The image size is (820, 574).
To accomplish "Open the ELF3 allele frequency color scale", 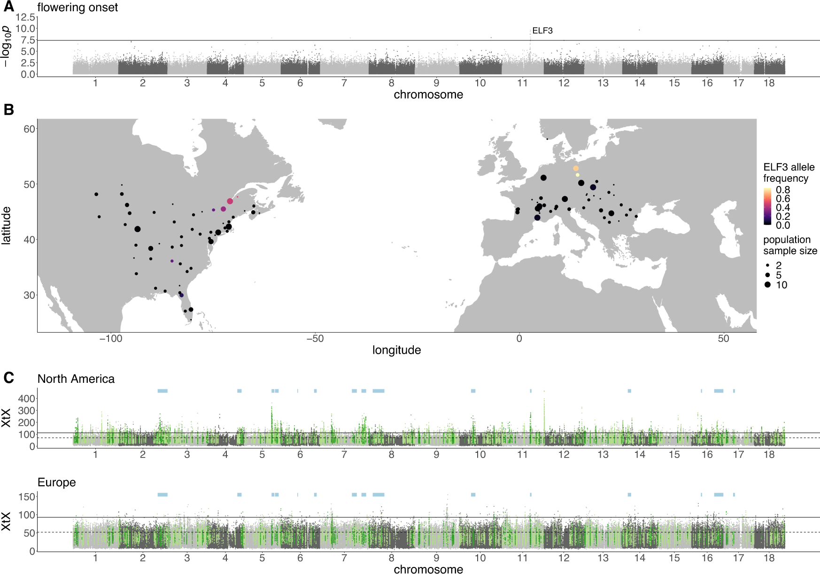I will [x=767, y=206].
